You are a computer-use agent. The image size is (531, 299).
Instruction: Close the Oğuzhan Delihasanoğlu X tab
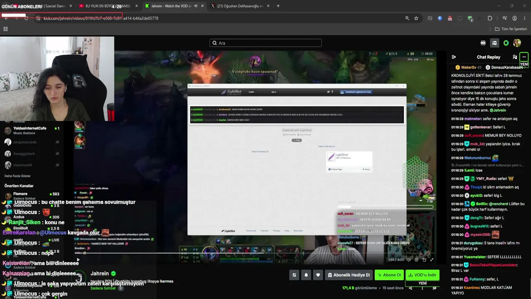[x=268, y=6]
